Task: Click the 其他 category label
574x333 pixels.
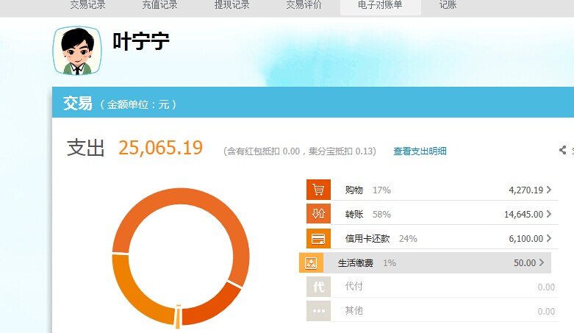Action: (x=354, y=311)
